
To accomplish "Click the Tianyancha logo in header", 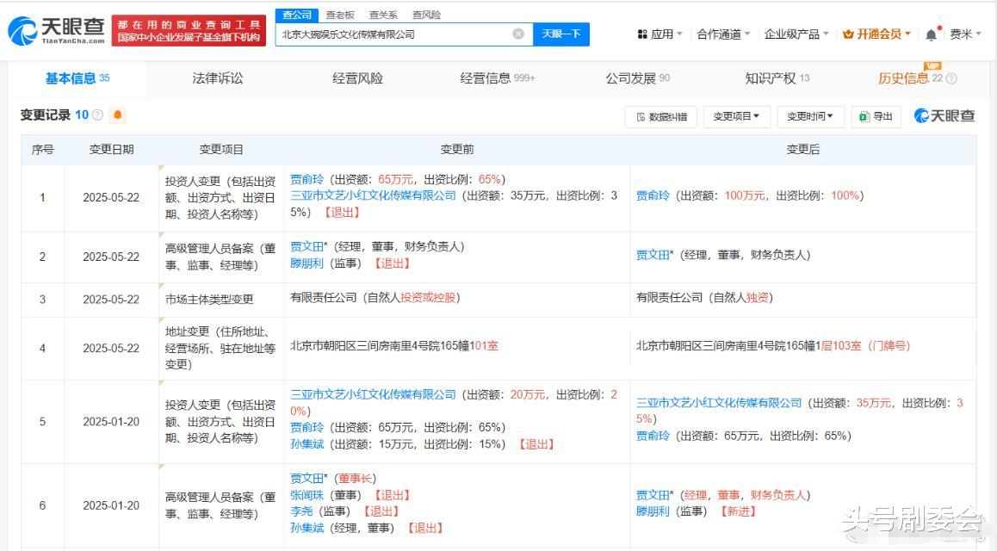I will 57,30.
